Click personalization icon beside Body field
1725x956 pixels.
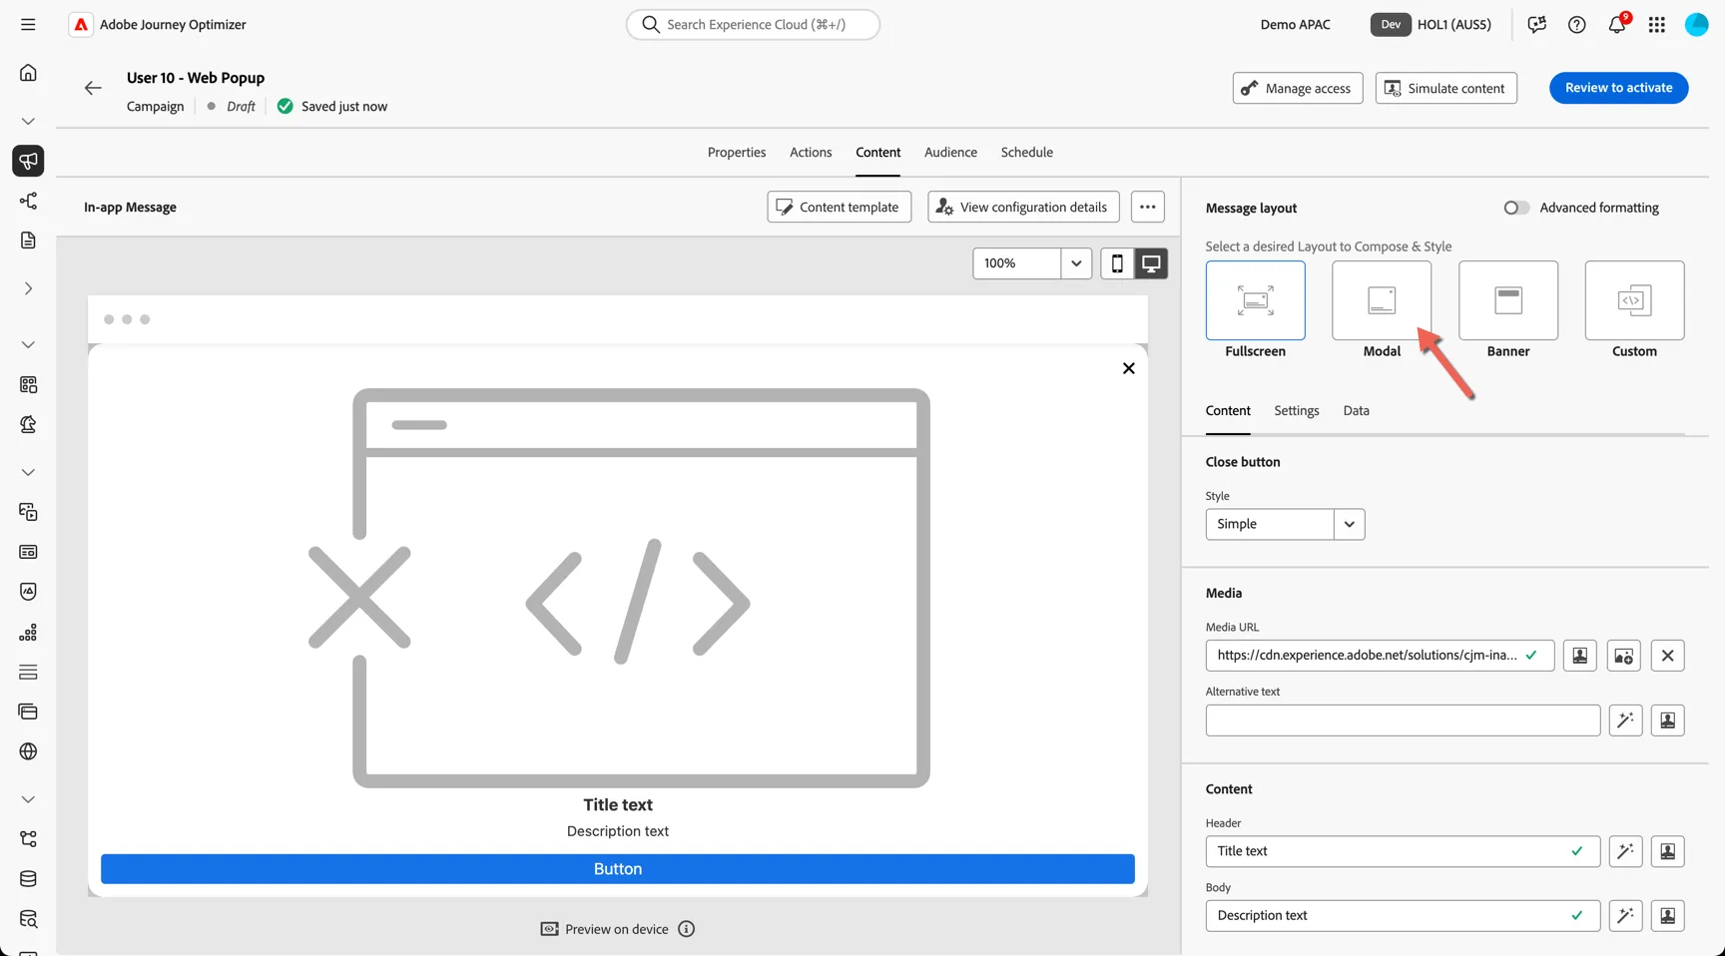tap(1668, 916)
